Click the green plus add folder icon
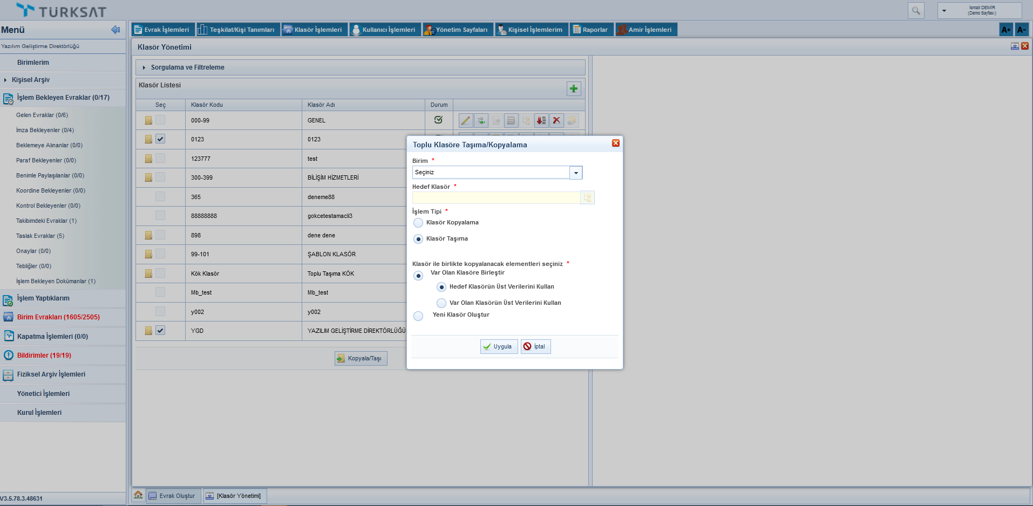Image resolution: width=1033 pixels, height=506 pixels. tap(574, 88)
